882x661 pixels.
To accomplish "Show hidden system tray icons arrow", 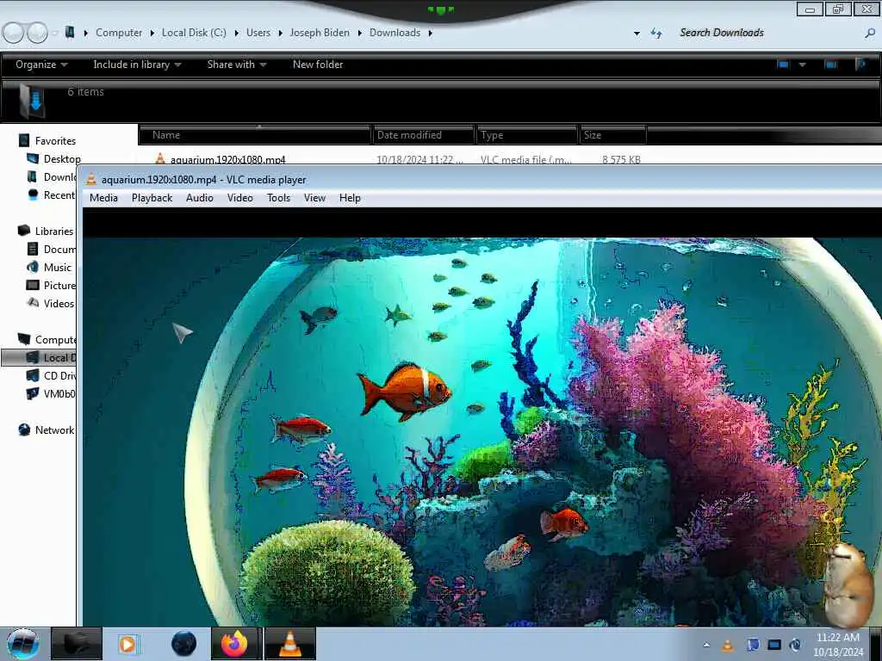I will point(706,645).
